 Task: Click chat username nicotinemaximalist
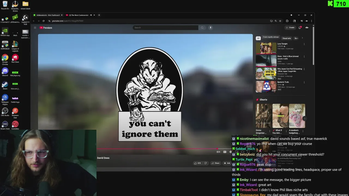(254, 139)
